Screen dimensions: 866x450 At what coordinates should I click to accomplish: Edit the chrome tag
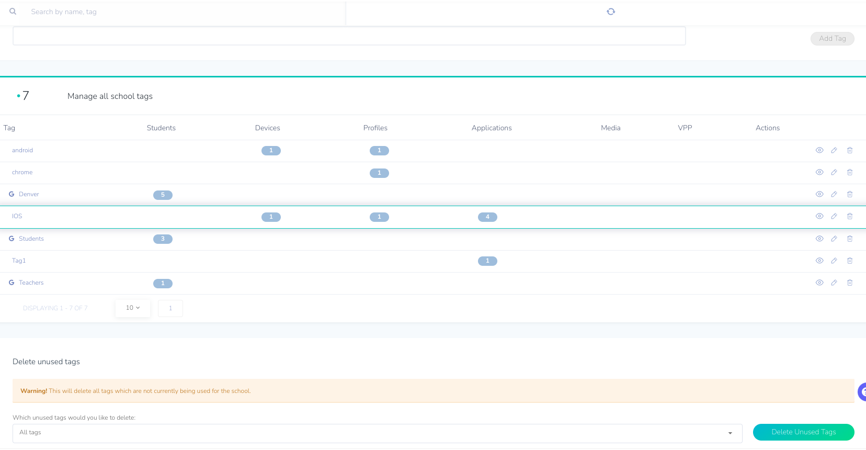click(834, 172)
